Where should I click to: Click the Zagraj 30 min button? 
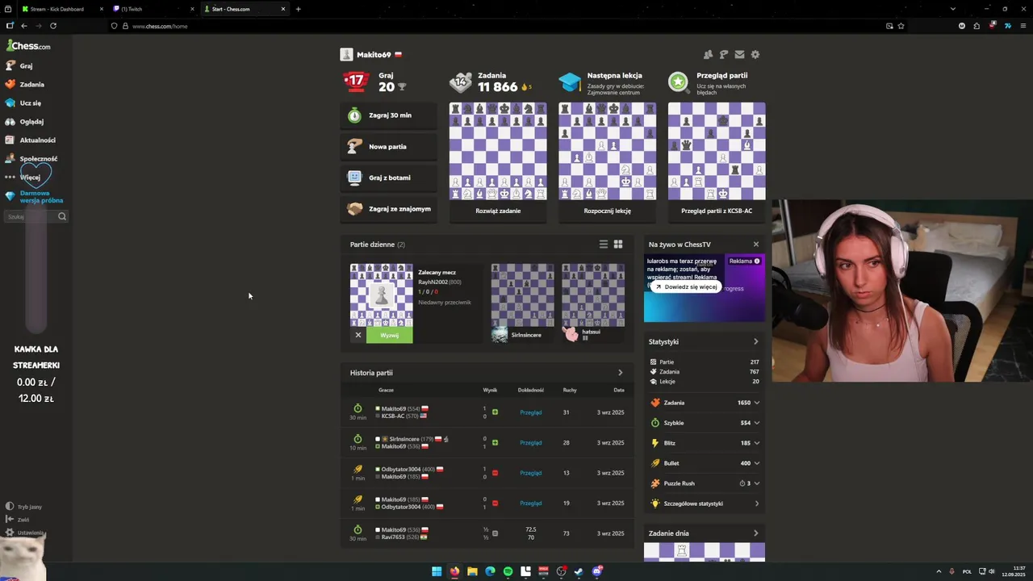pos(389,115)
